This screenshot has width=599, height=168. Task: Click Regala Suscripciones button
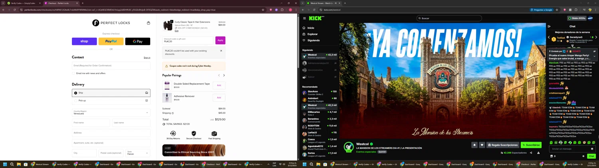click(503, 145)
